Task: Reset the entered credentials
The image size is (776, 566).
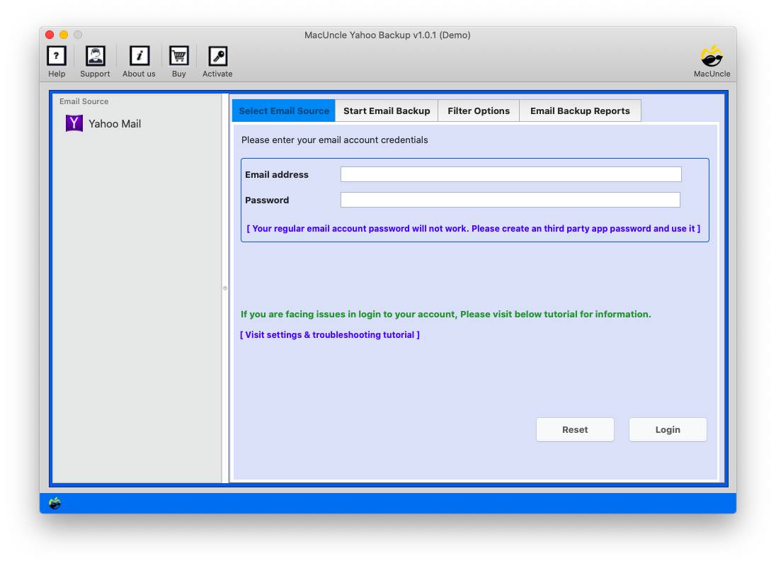Action: tap(575, 429)
